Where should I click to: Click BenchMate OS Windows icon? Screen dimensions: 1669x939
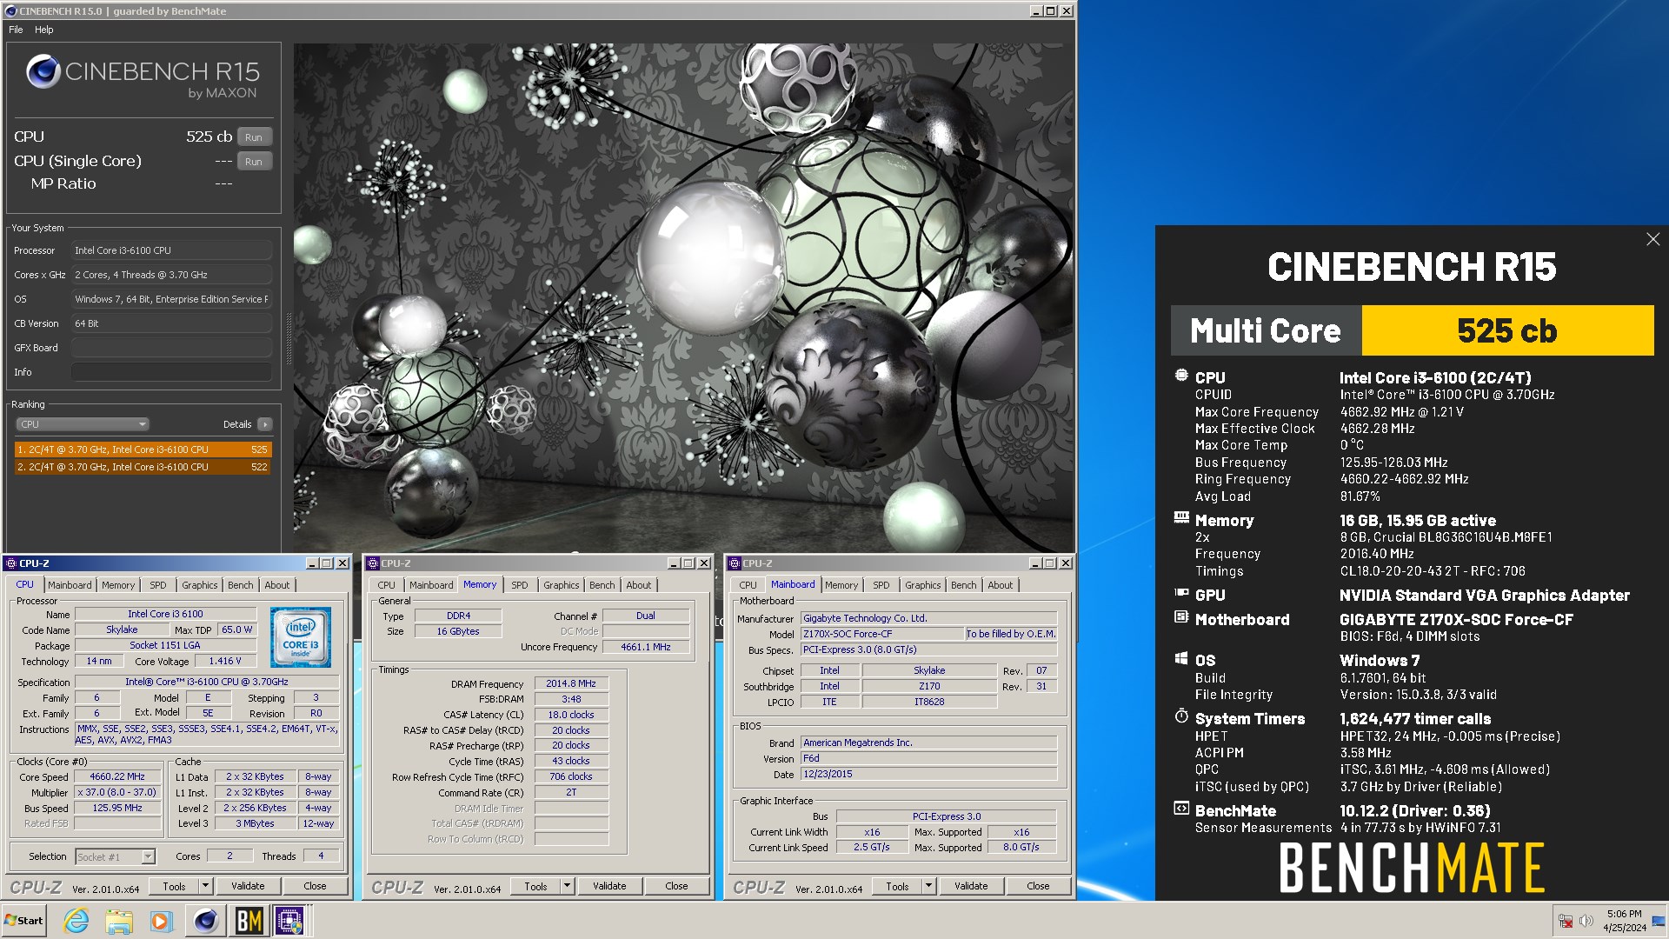1181,658
